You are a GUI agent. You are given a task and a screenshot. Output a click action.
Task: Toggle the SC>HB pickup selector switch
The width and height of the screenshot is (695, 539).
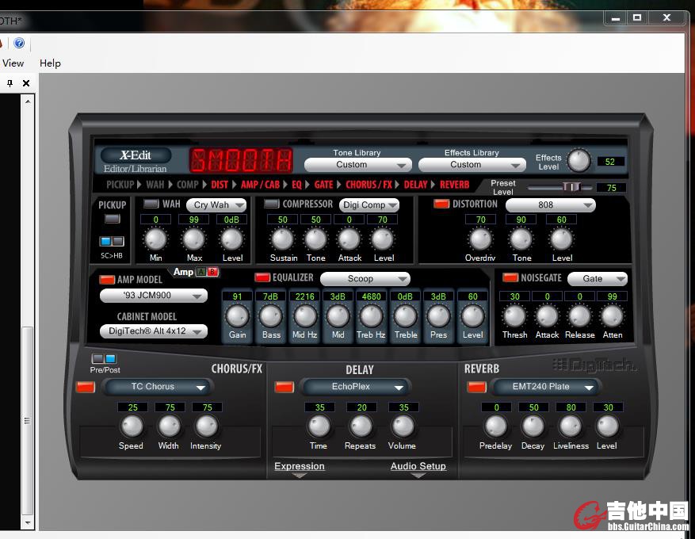(x=112, y=241)
